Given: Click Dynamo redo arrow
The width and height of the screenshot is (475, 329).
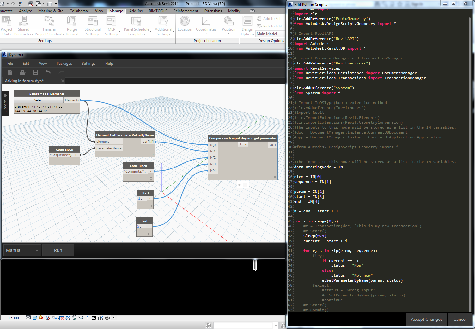Looking at the screenshot, I should 61,72.
